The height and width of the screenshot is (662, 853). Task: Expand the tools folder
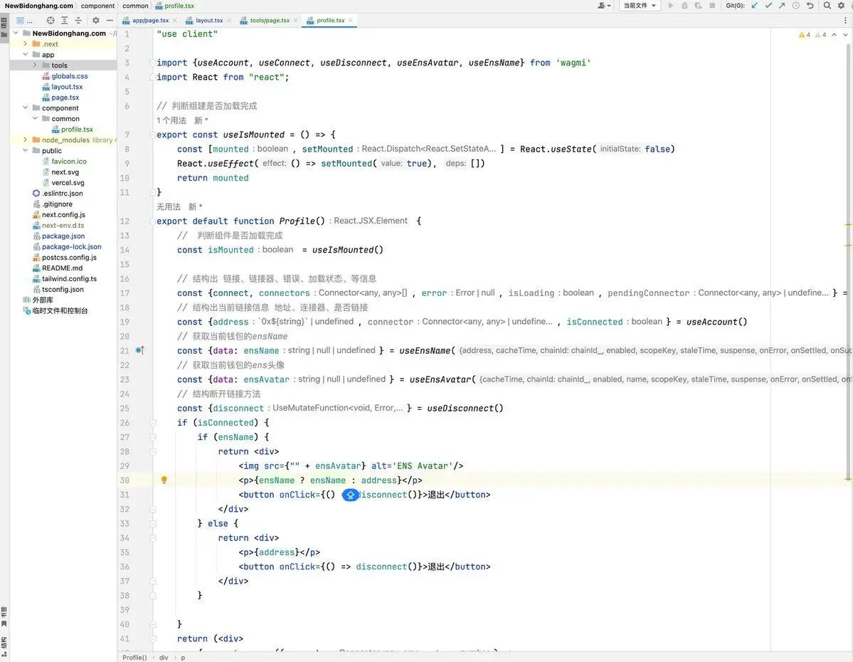coord(35,65)
